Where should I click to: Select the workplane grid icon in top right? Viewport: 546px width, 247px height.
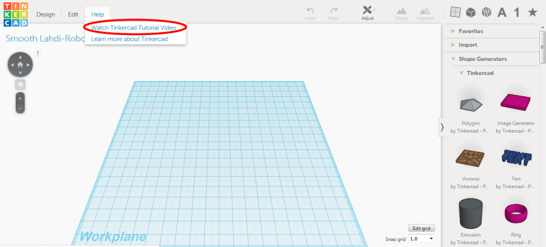(x=455, y=13)
